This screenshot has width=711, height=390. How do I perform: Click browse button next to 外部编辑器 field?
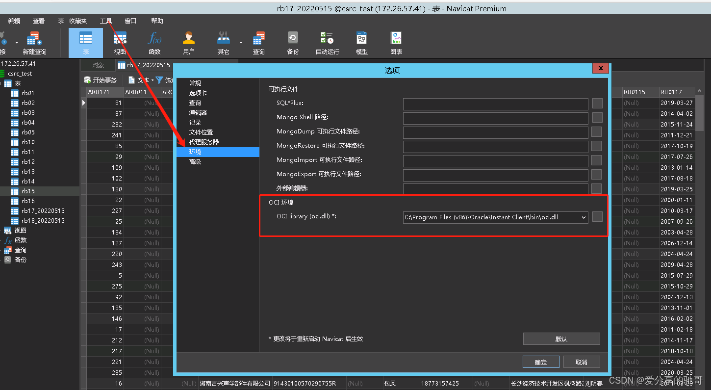click(596, 188)
